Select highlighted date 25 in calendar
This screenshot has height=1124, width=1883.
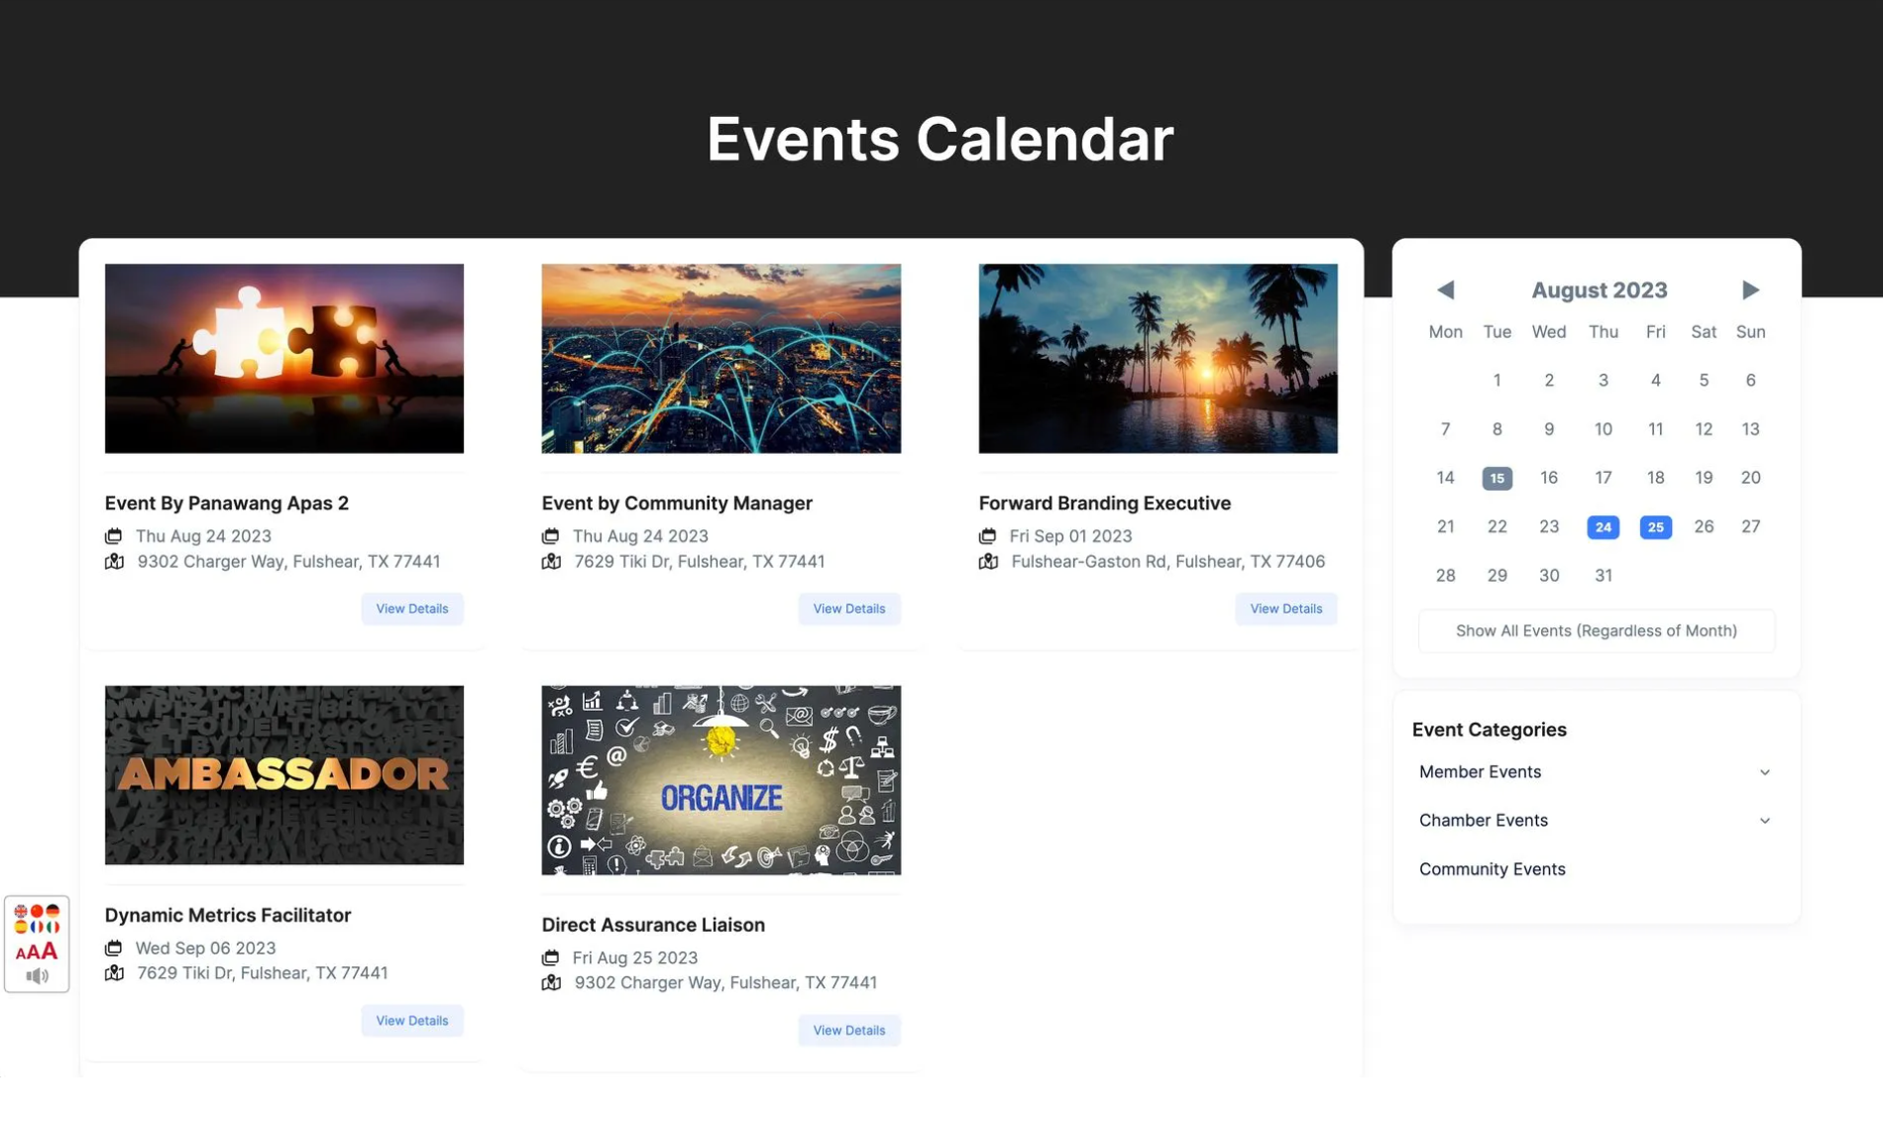[1655, 527]
